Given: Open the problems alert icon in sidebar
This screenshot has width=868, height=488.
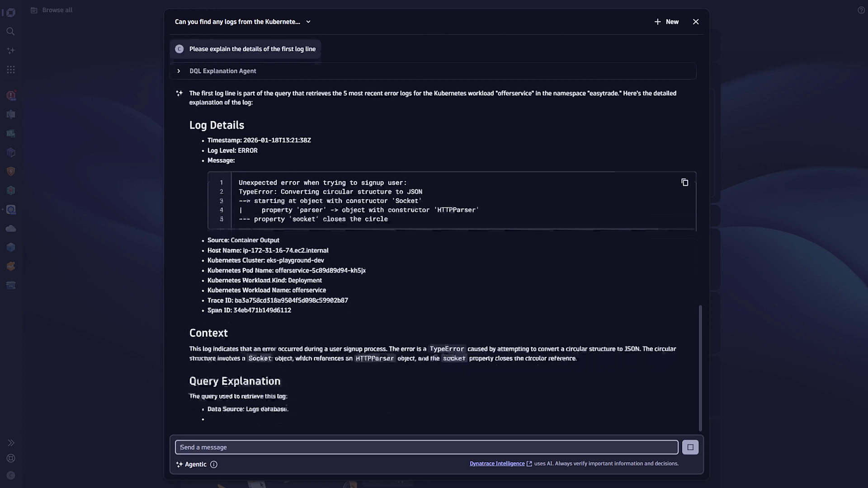Looking at the screenshot, I should point(11,95).
